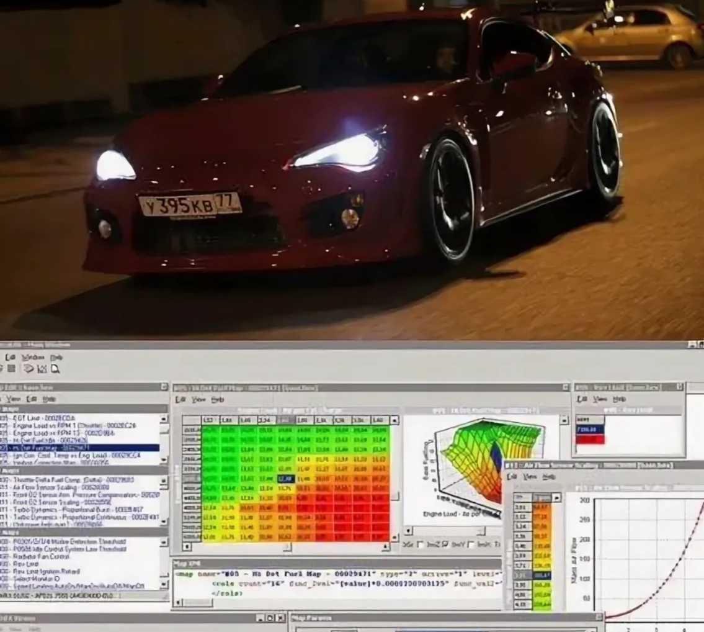Click corner button on fuel map window title
Image resolution: width=704 pixels, height=632 pixels.
pos(566,387)
